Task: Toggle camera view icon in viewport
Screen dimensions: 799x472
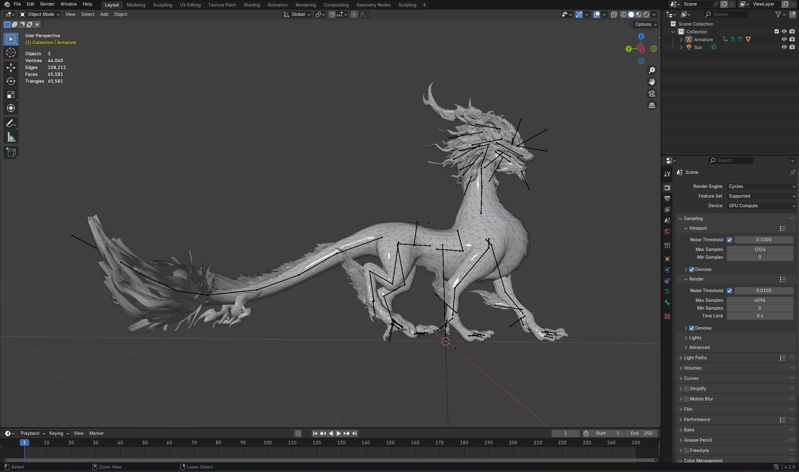Action: click(652, 94)
